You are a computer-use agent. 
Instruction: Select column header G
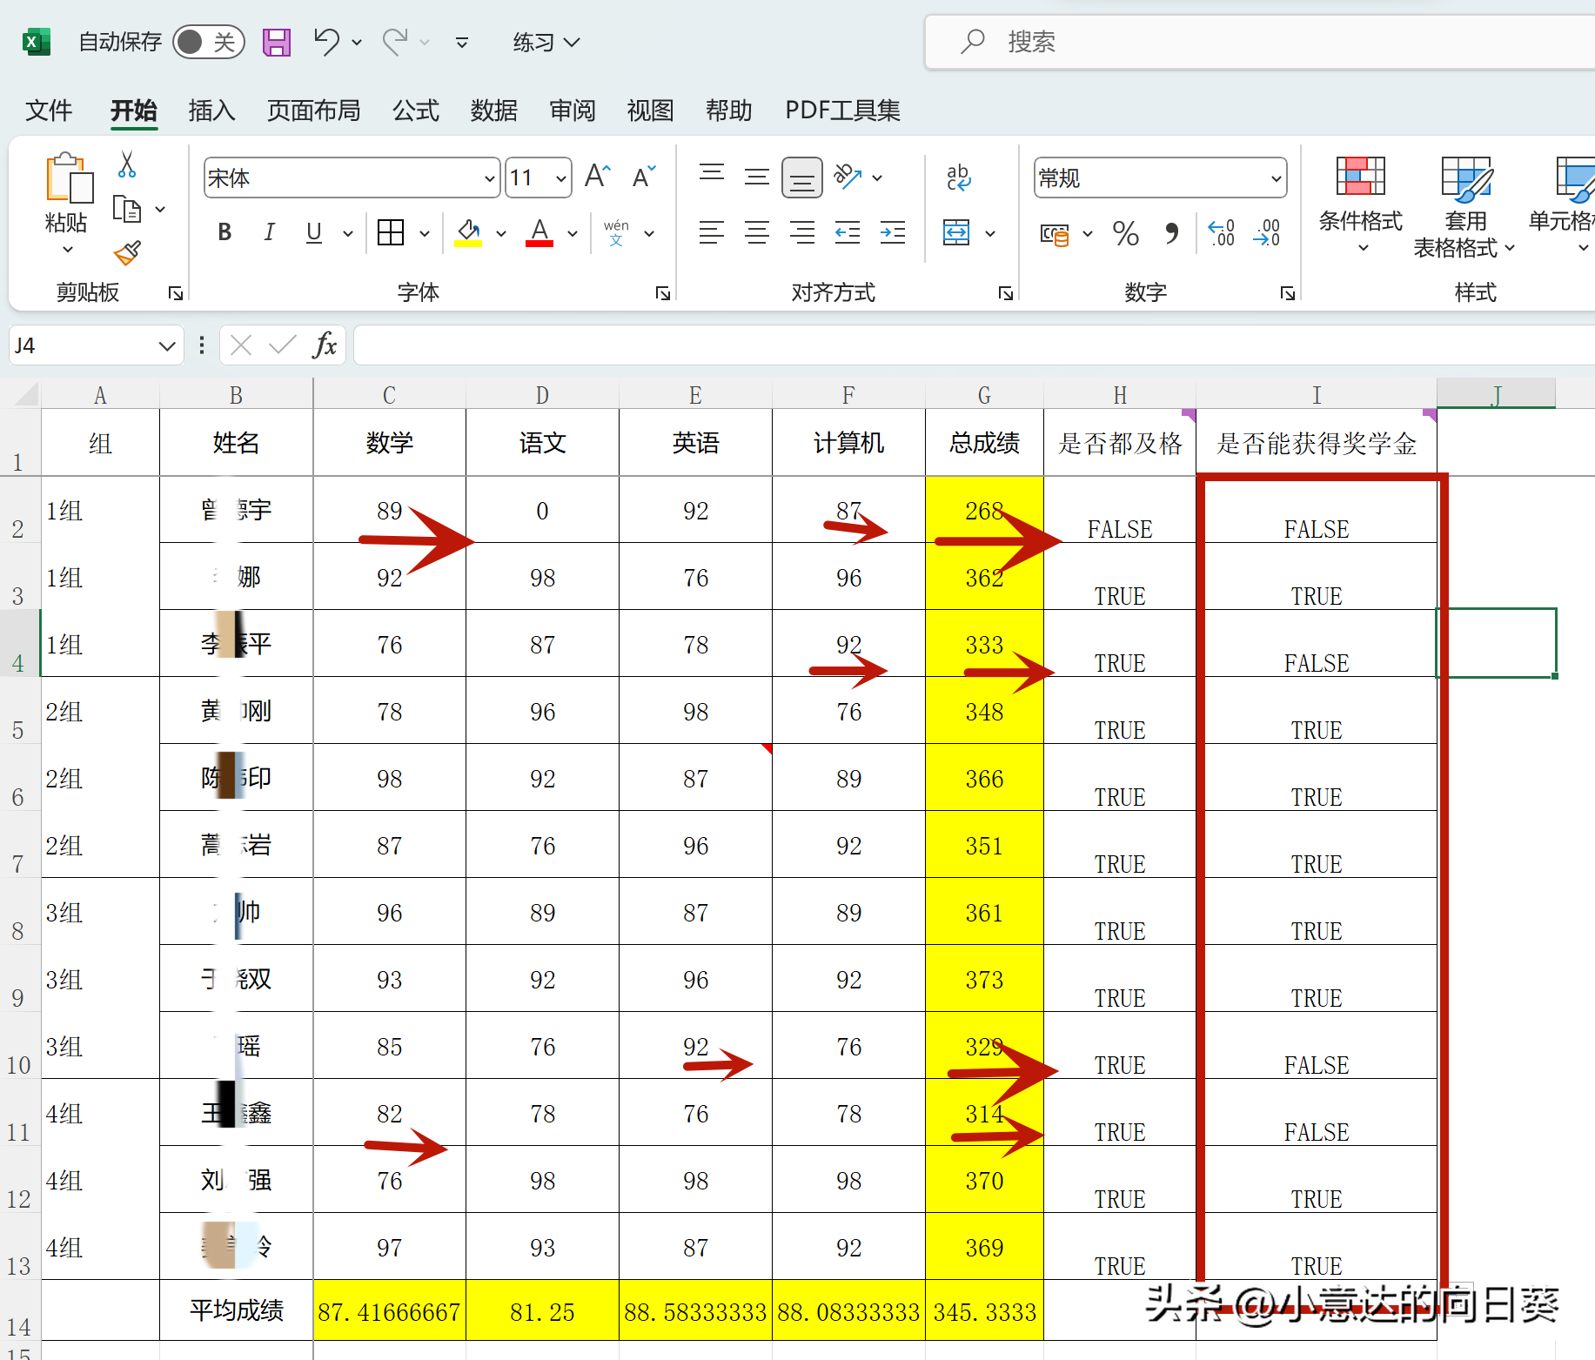[x=984, y=395]
